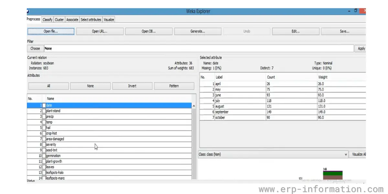The width and height of the screenshot is (388, 194).
Task: Click the filter field showing None
Action: (x=199, y=48)
